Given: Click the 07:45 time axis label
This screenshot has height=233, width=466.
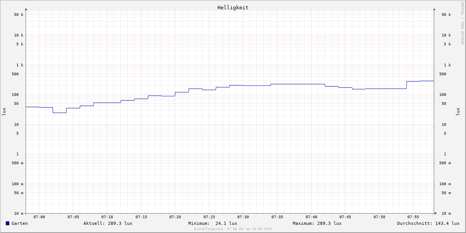Looking at the screenshot, I should tap(345, 217).
